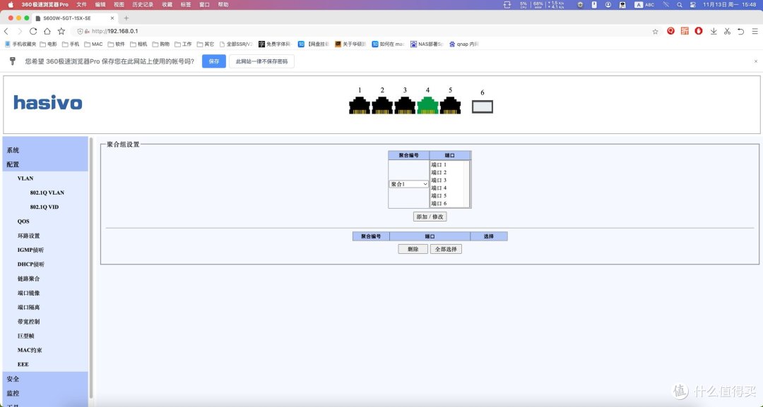Open the browser home page icon
This screenshot has width=763, height=407.
coord(47,31)
